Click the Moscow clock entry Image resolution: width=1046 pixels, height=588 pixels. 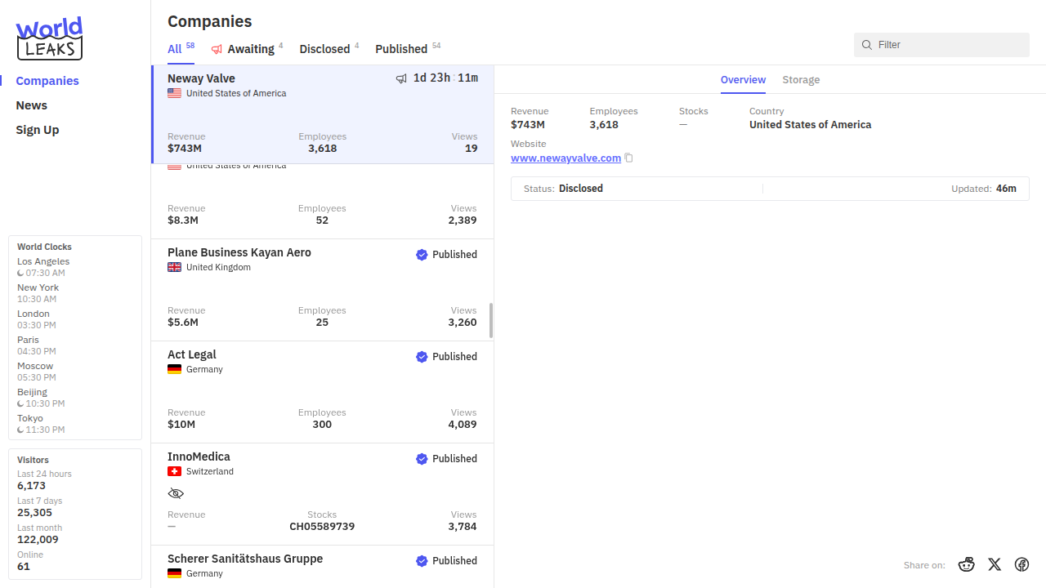[37, 372]
